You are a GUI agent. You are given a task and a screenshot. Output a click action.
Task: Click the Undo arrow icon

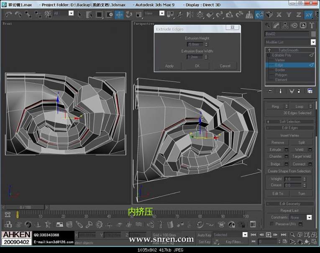point(8,14)
